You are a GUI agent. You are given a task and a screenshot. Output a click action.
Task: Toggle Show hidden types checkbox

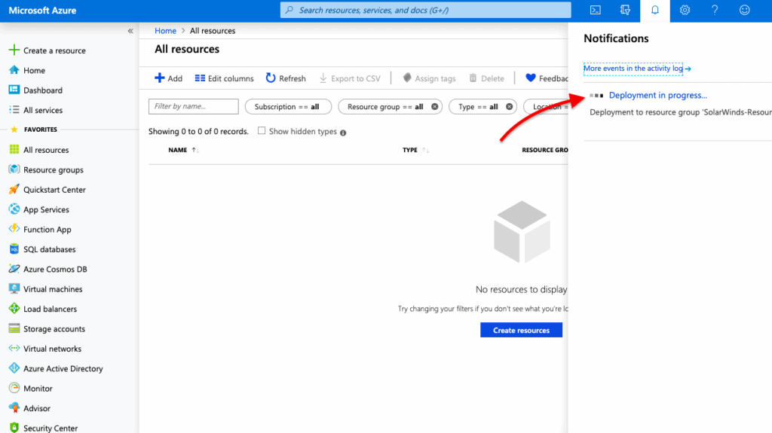coord(262,131)
